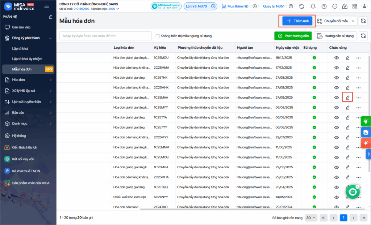Image resolution: width=371 pixels, height=225 pixels.
Task: Click the green Phim hướng dẫn button
Action: (x=293, y=36)
